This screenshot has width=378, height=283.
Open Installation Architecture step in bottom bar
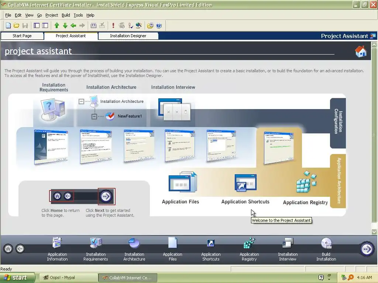[x=134, y=249]
